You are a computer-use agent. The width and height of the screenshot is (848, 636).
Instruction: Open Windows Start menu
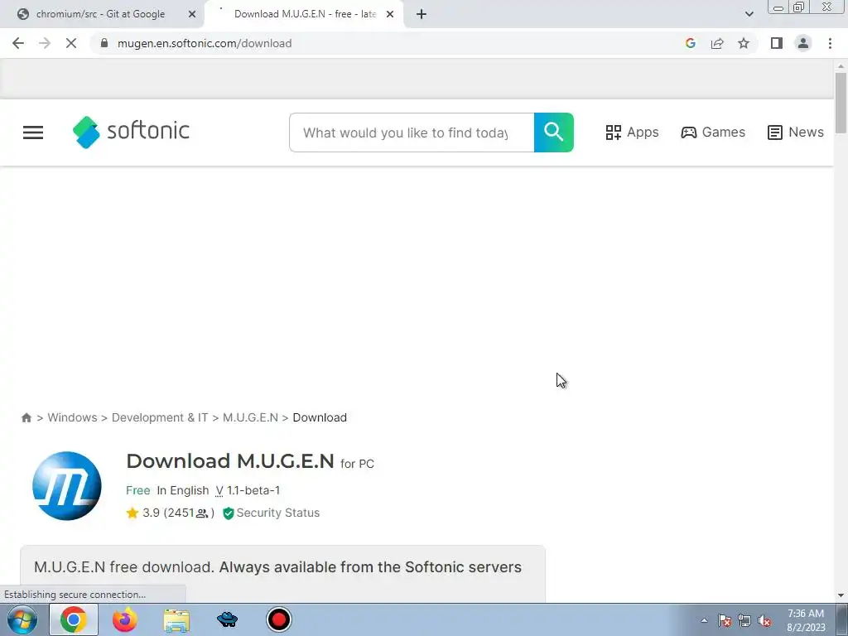coord(22,619)
